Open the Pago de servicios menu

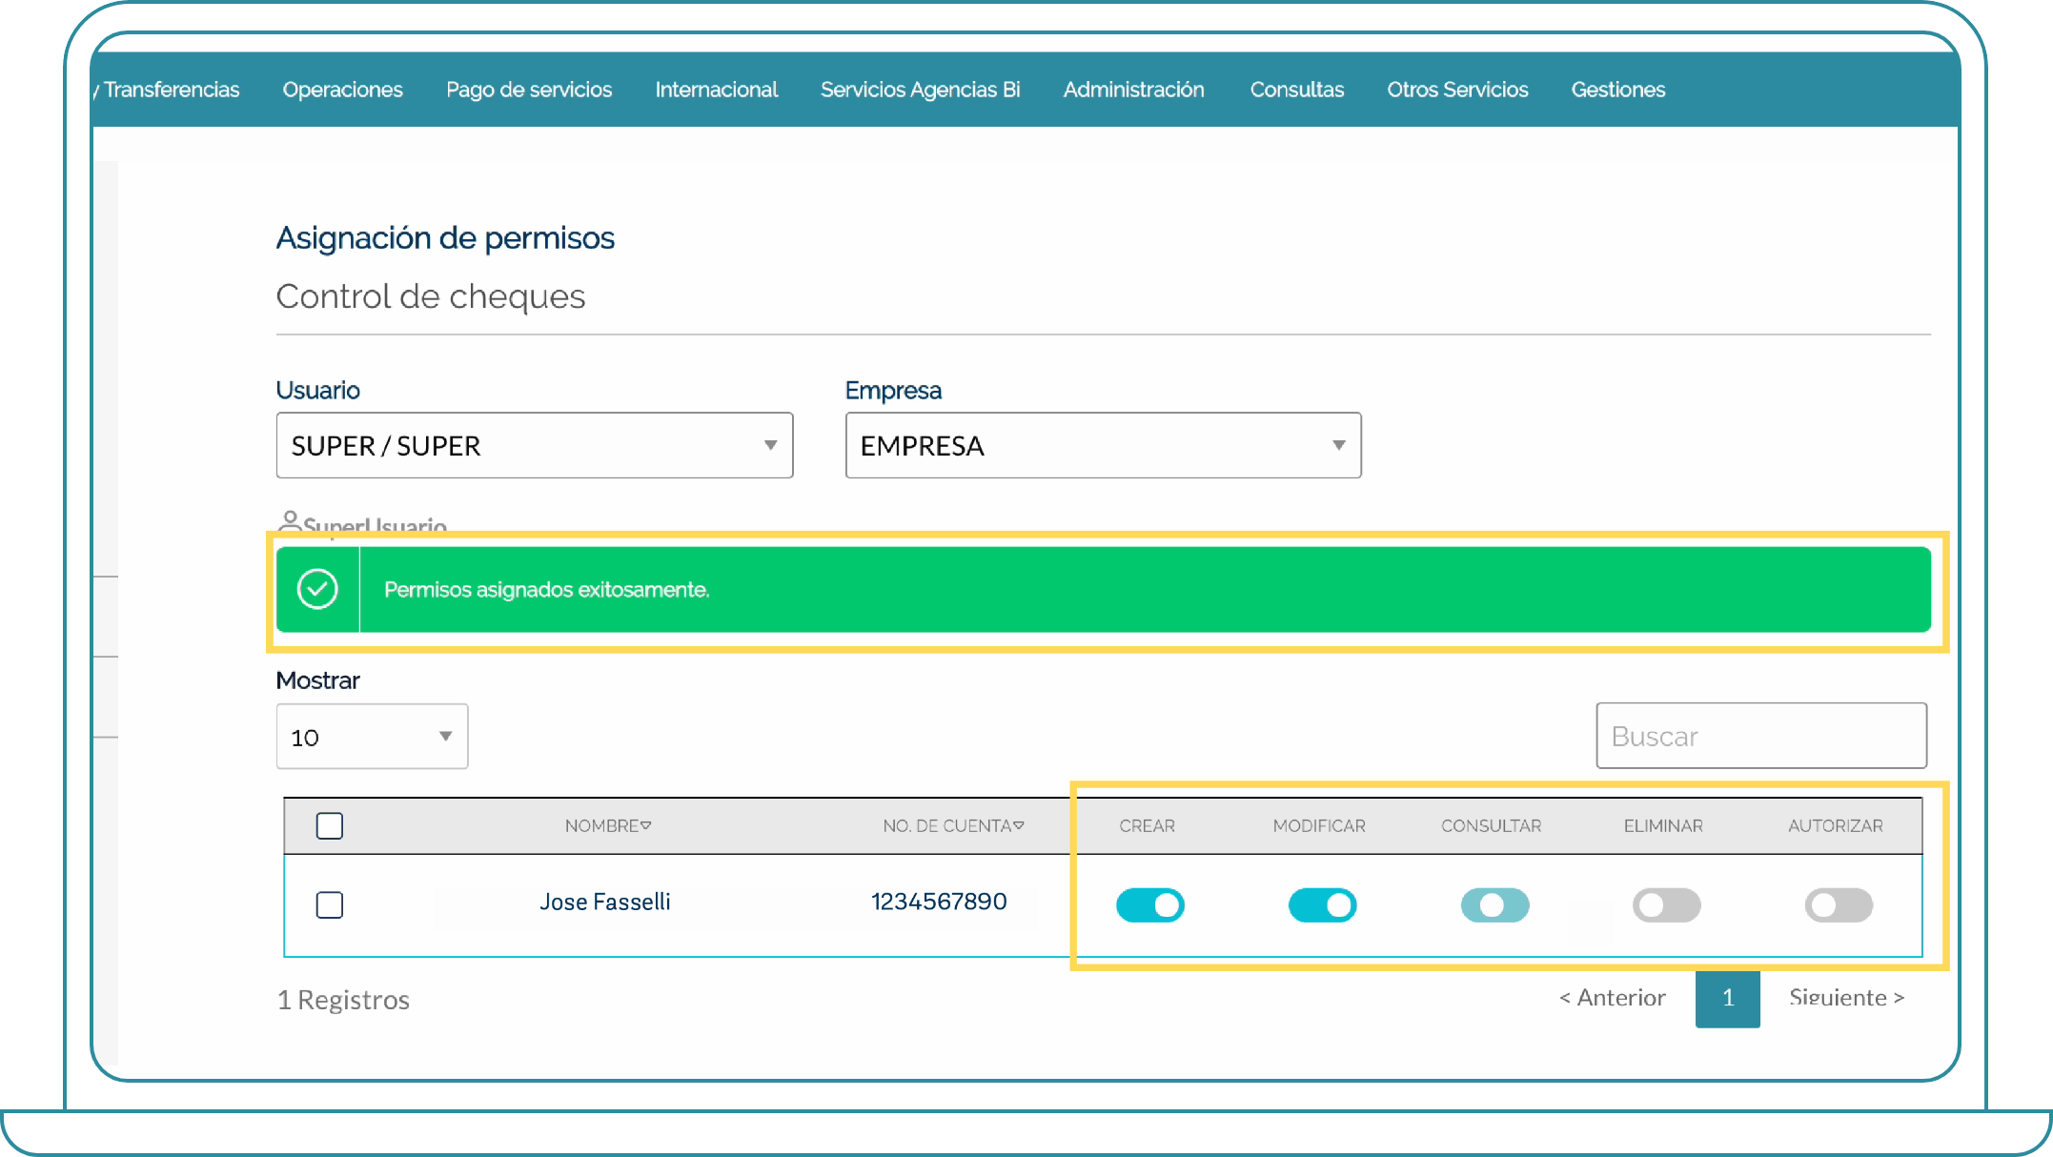(529, 90)
